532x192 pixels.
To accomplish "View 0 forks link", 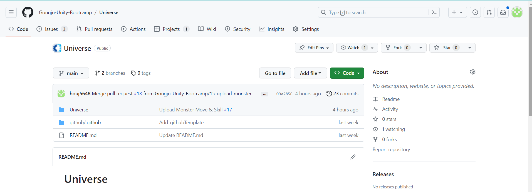I will 385,139.
